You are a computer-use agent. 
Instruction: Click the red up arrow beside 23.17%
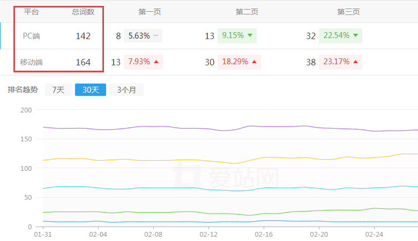[355, 62]
